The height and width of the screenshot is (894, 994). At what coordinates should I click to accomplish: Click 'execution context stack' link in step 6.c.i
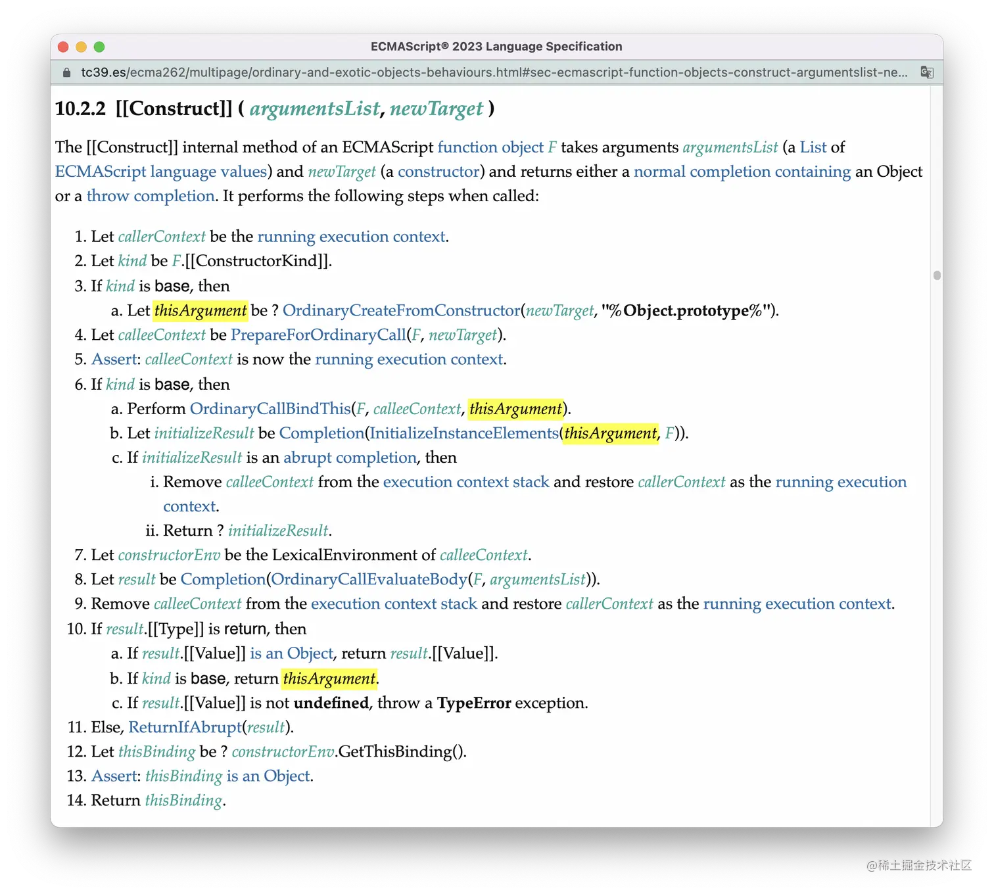(466, 482)
